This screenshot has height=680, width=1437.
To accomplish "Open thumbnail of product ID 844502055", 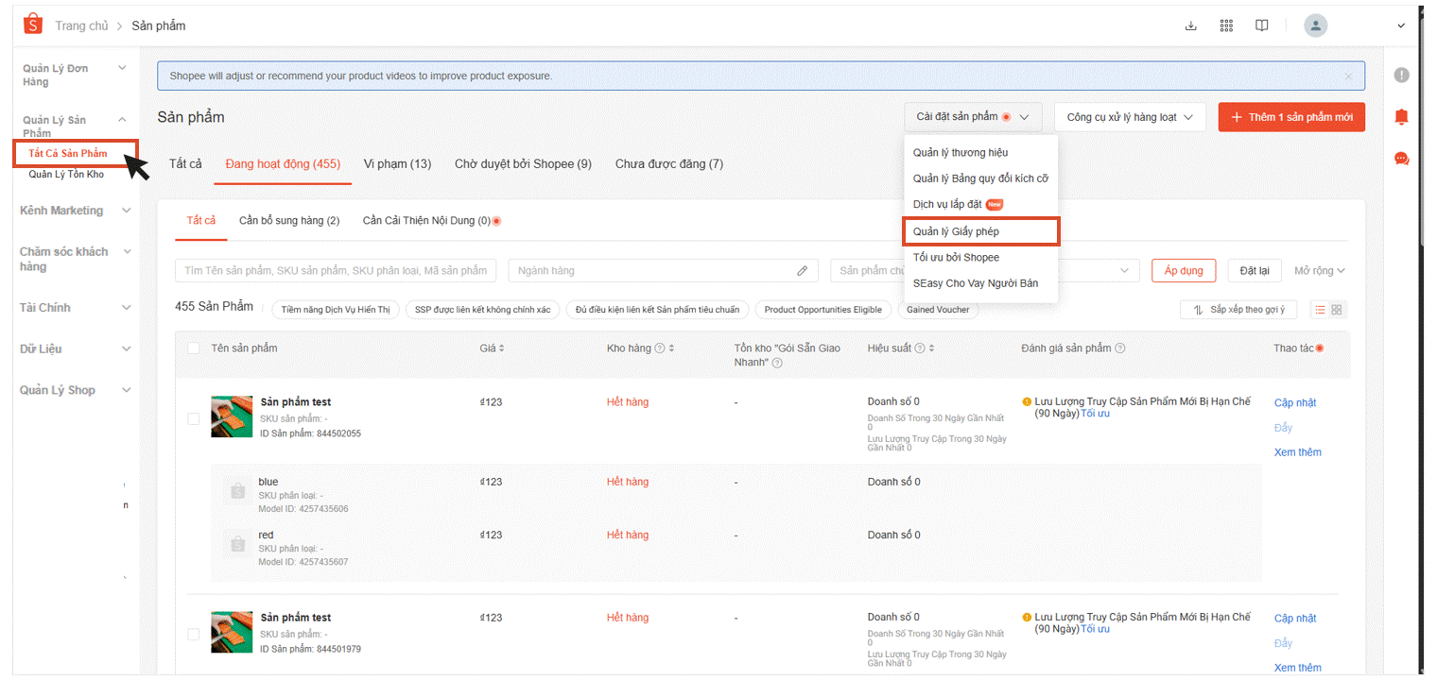I will pyautogui.click(x=232, y=416).
